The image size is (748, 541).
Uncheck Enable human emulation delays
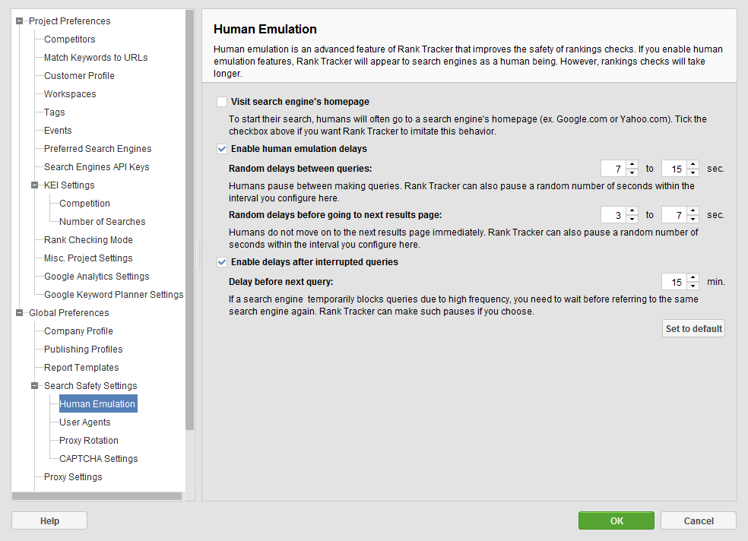pos(222,149)
